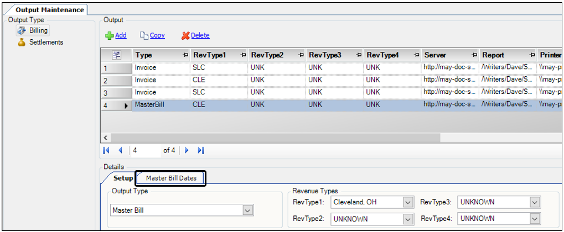The image size is (564, 232).
Task: Select the Billing output type icon
Action: (22, 30)
